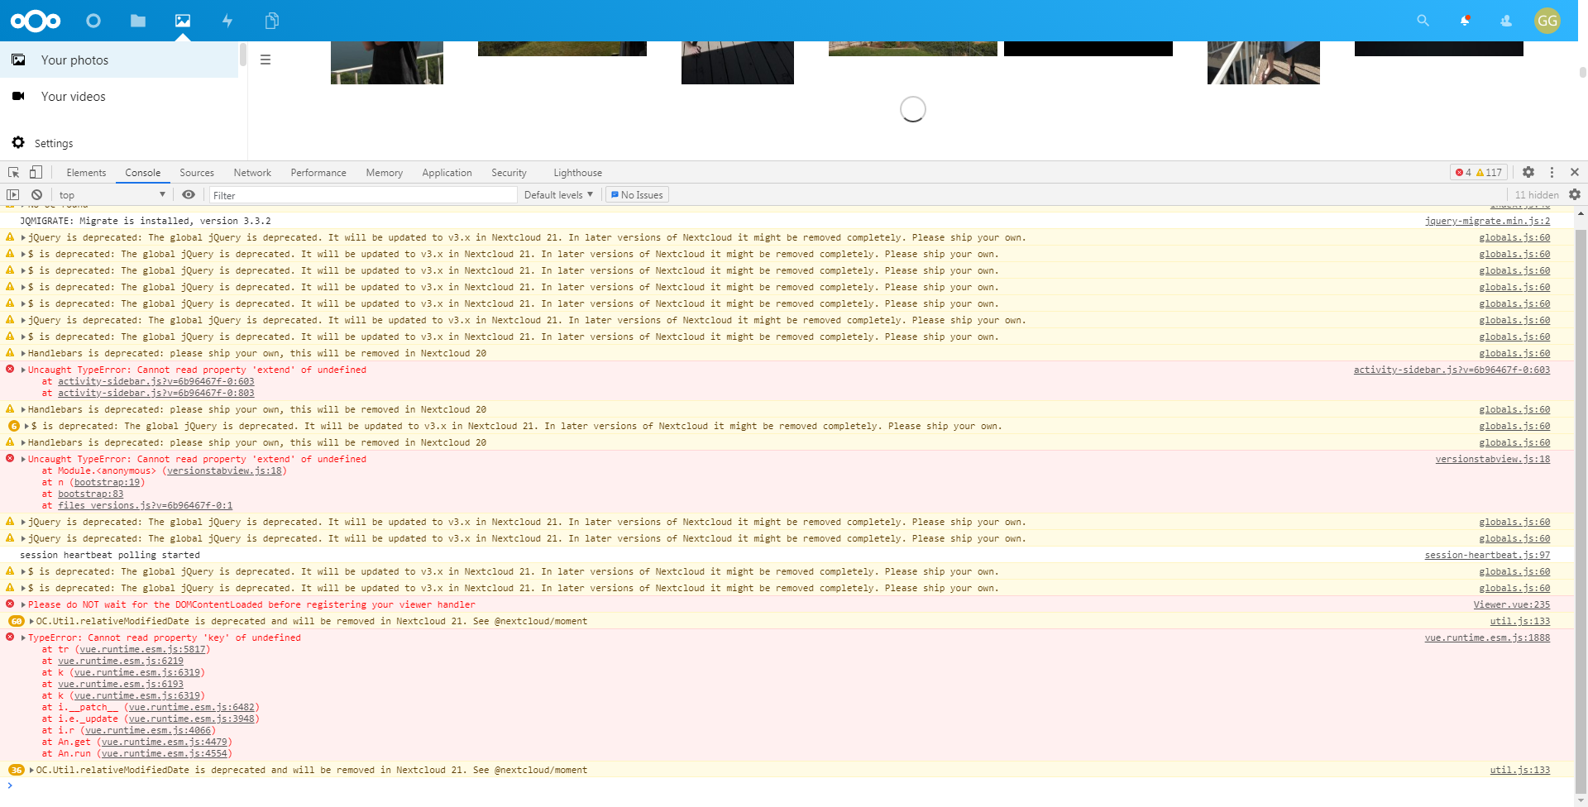Screen dimensions: 1588x807
Task: Click the errors and warnings counter
Action: coord(1479,172)
